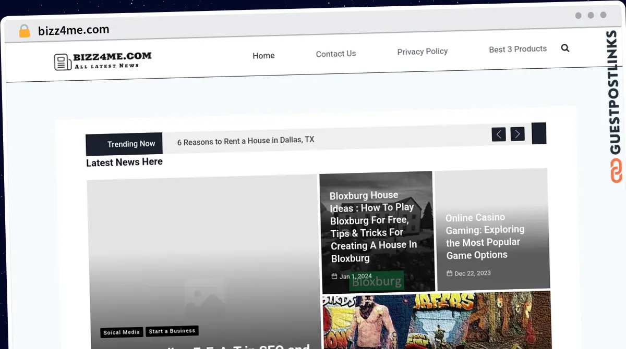The image size is (626, 349).
Task: Select the Soical Media category tag
Action: coord(122,332)
